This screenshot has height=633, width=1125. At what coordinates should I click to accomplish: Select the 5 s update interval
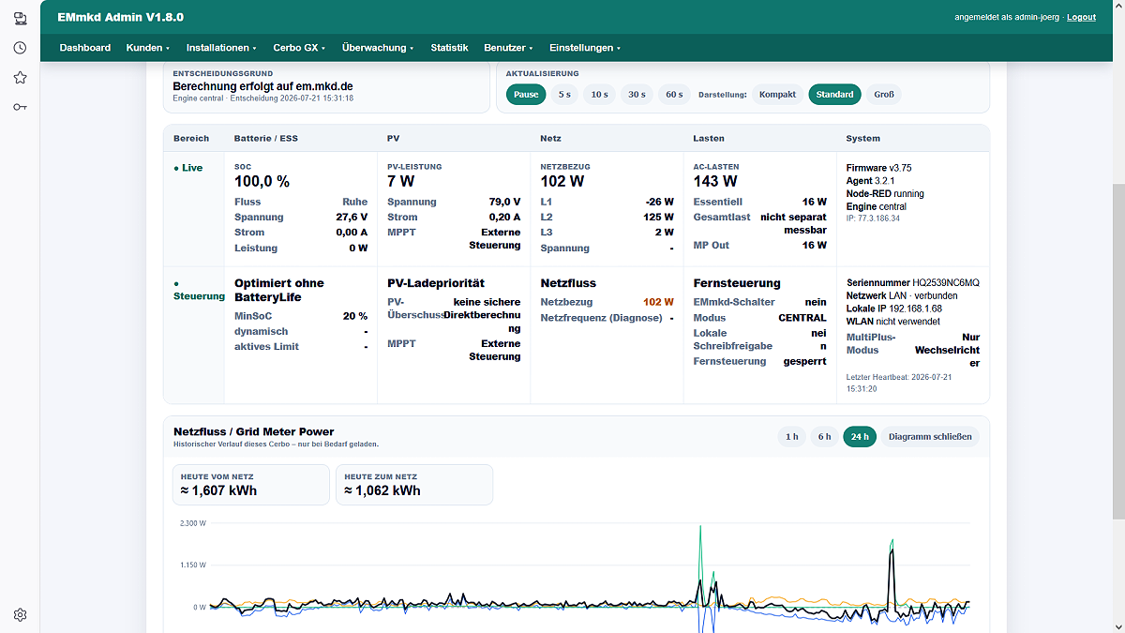(x=564, y=94)
